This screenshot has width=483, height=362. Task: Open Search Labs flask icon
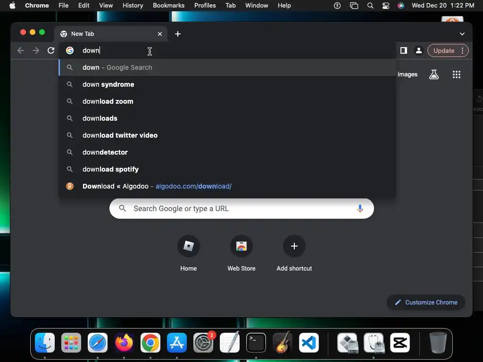point(434,74)
